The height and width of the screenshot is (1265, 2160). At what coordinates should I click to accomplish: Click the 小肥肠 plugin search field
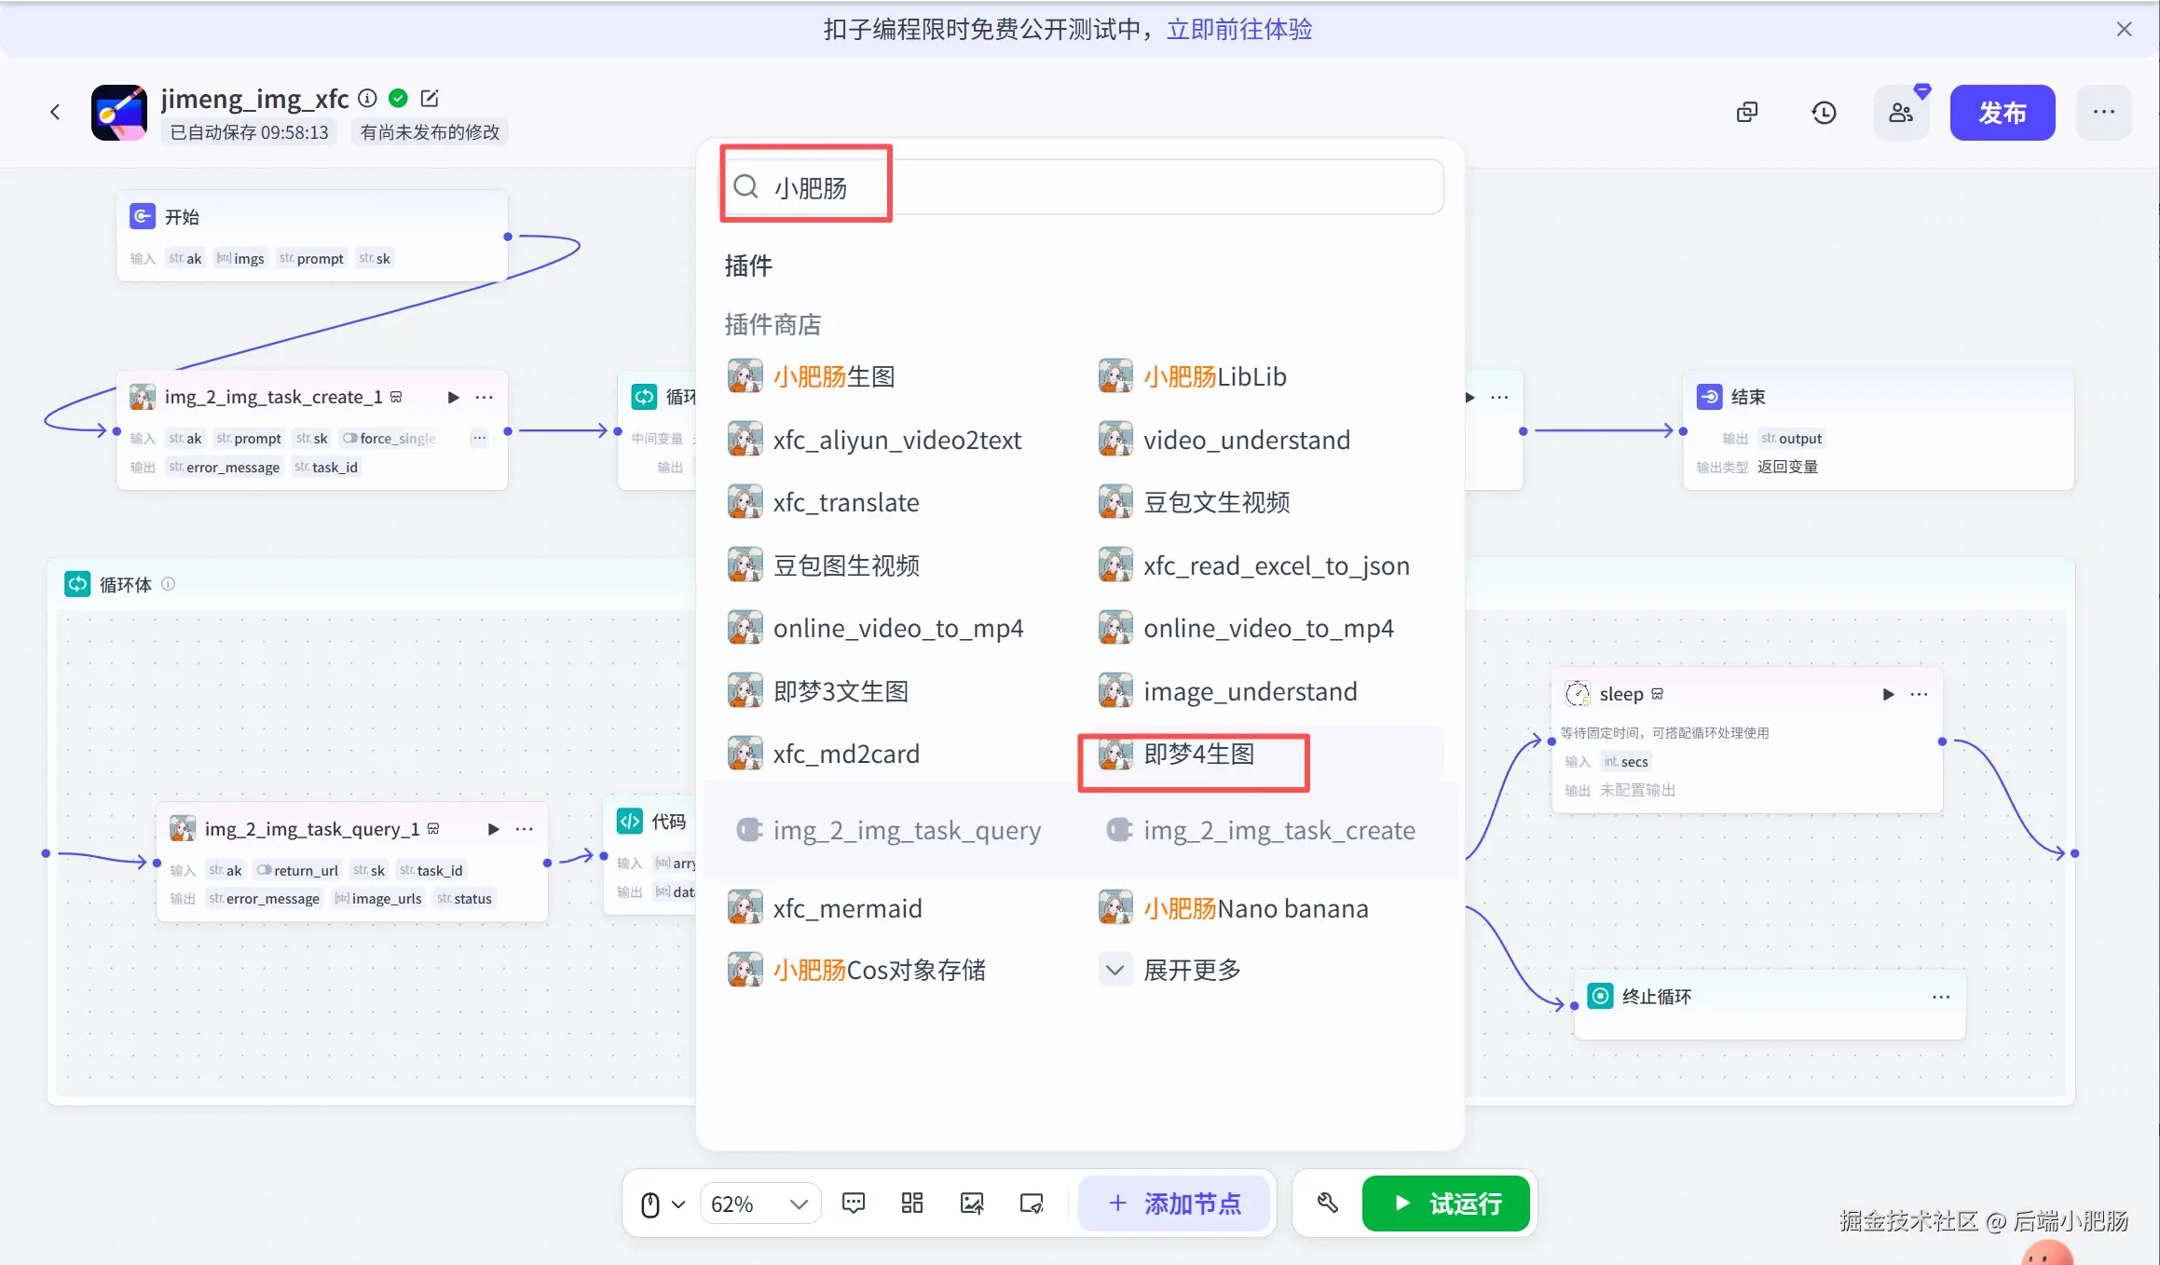pyautogui.click(x=1081, y=187)
